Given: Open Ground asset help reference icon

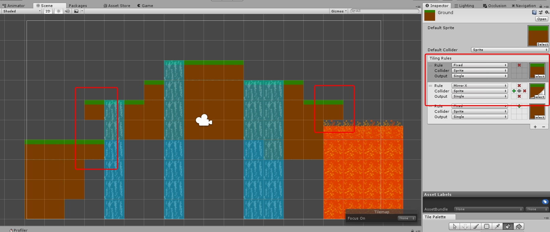Looking at the screenshot, I should pos(534,12).
